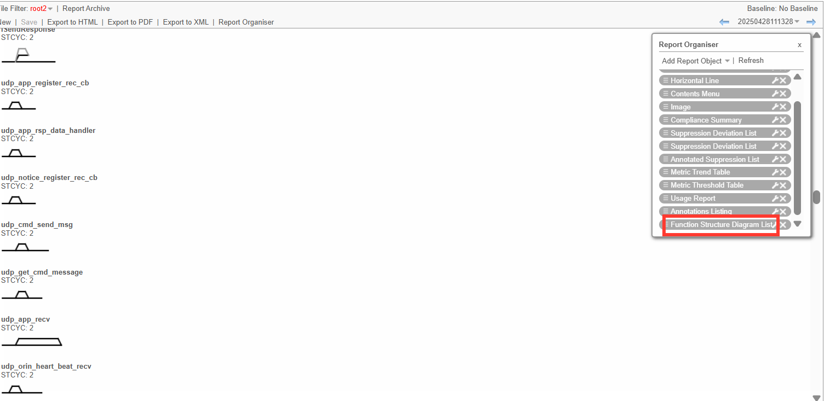Open settings wrench for Contents Menu

coord(775,94)
